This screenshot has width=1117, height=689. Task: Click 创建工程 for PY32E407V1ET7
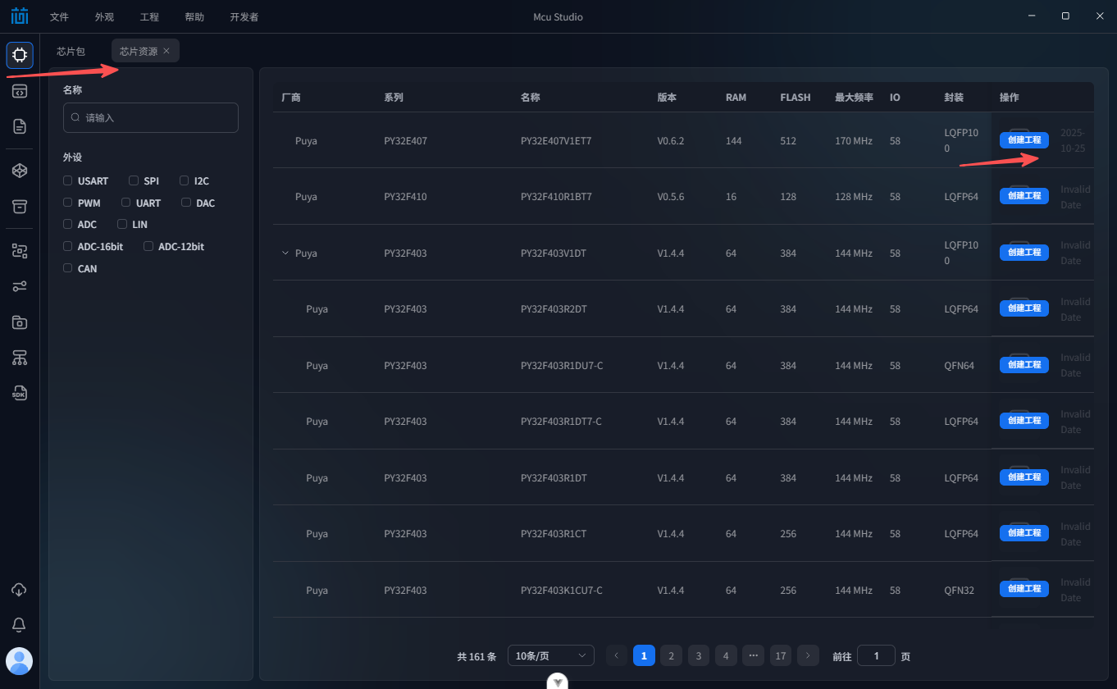point(1024,140)
